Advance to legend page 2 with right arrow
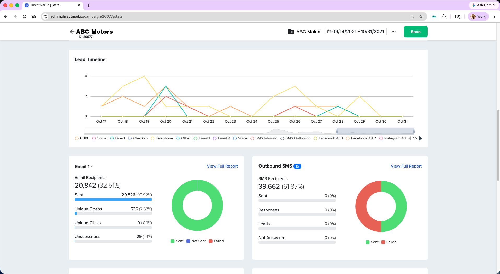Image resolution: width=500 pixels, height=274 pixels. (420, 138)
